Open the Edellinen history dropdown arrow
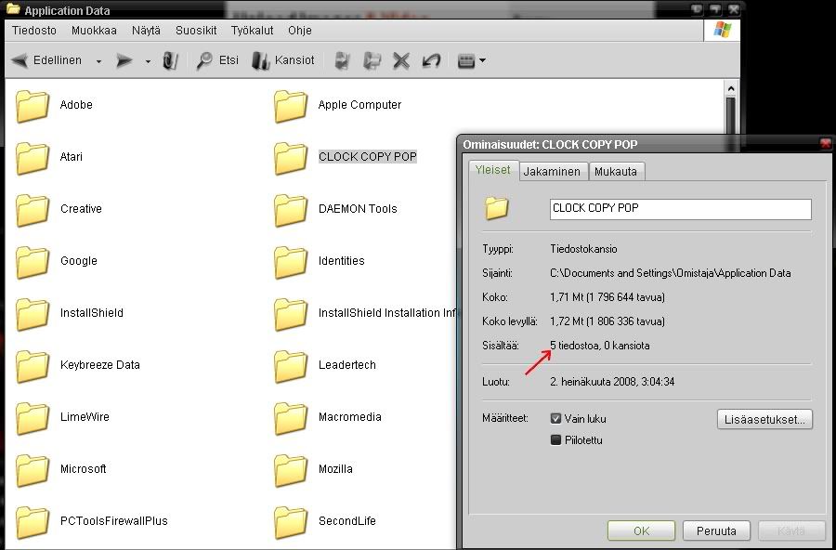Screen dimensions: 836x550 click(98, 61)
